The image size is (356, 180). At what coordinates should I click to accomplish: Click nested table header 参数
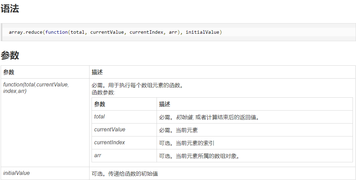pyautogui.click(x=100, y=104)
